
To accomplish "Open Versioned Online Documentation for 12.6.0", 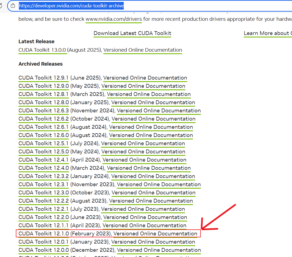I will (x=151, y=135).
